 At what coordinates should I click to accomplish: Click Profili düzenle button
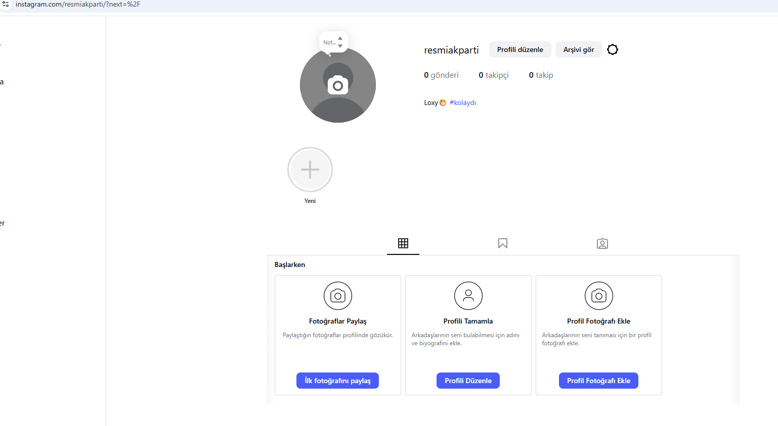click(520, 49)
